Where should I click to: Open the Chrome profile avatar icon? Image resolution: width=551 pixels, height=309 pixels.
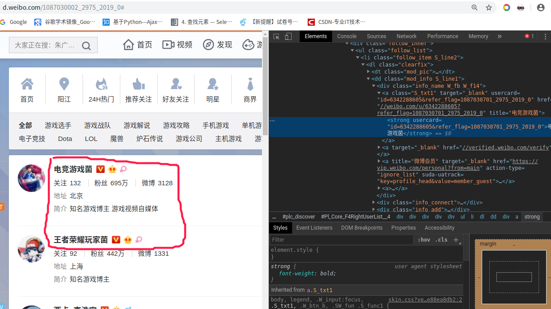[x=540, y=8]
